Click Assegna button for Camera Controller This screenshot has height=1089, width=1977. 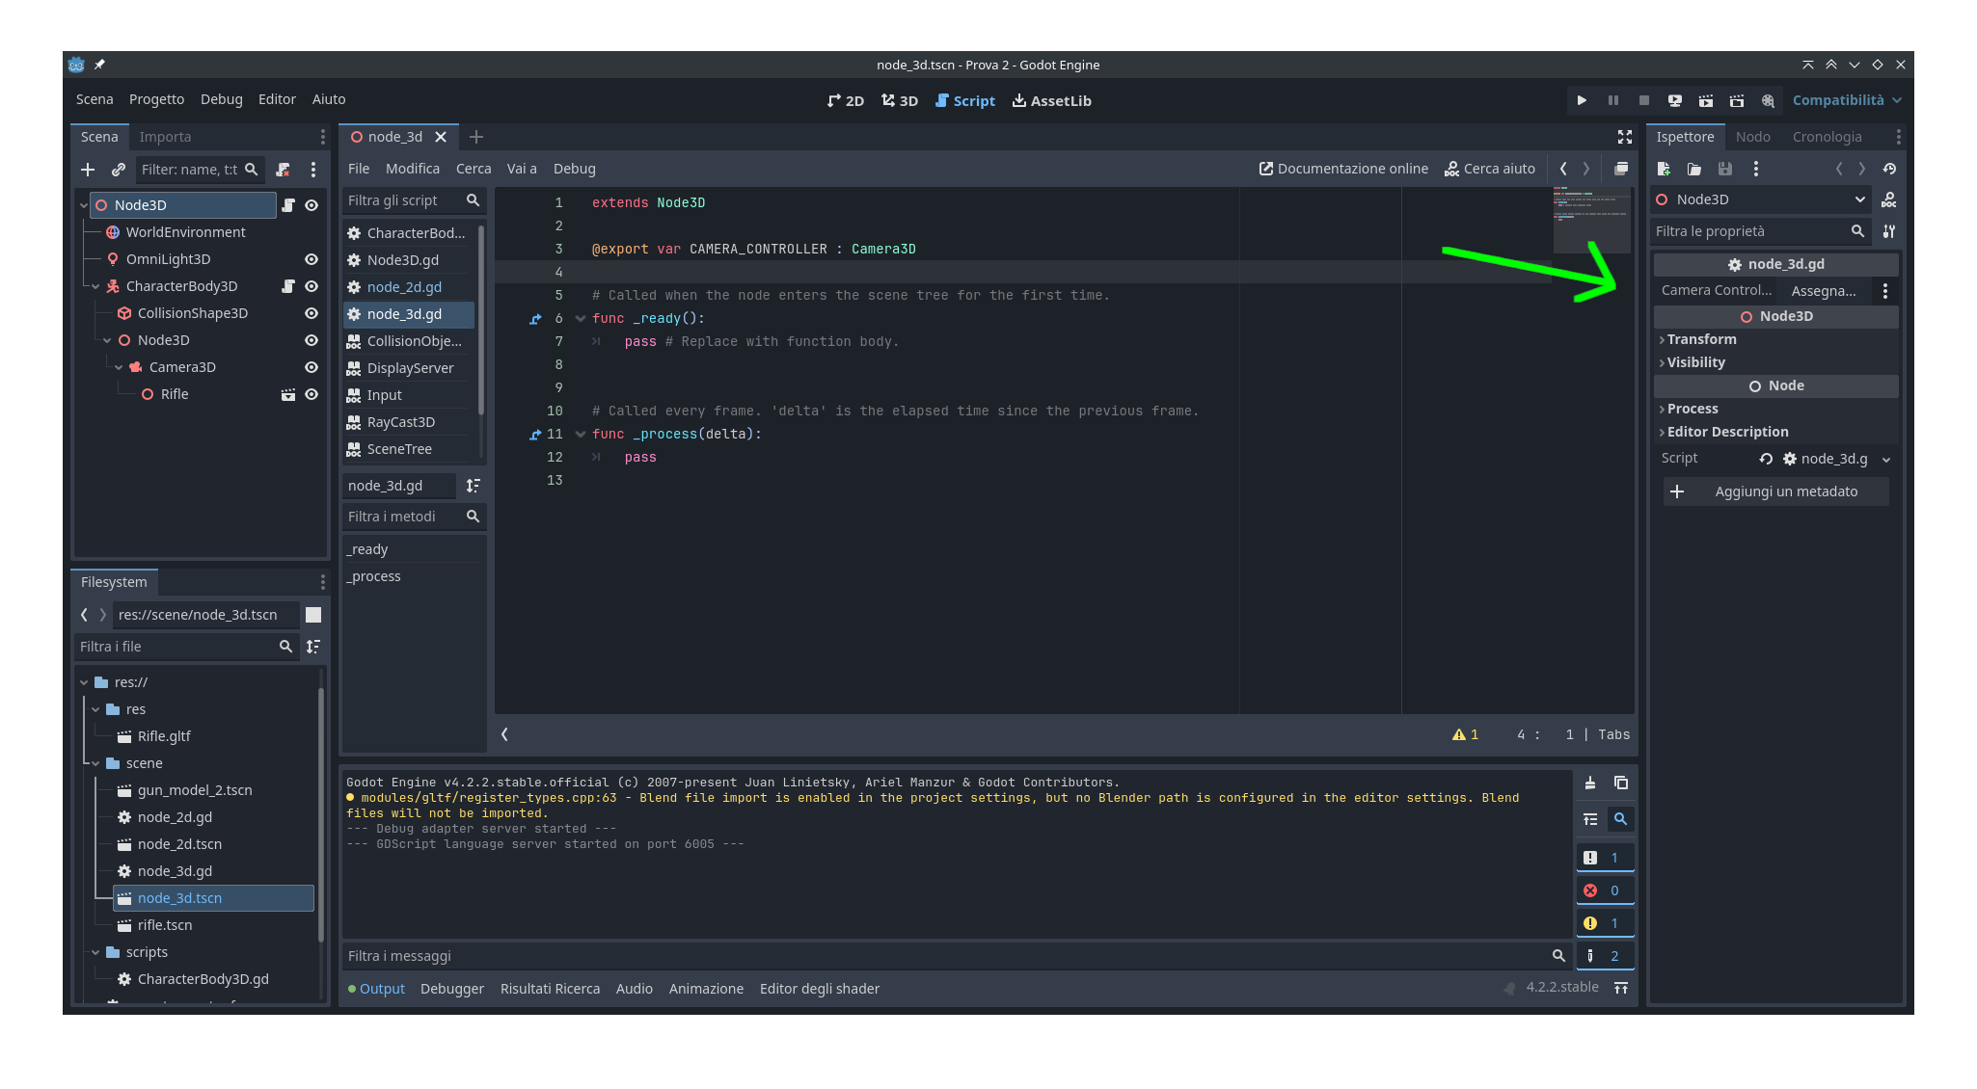click(1823, 291)
